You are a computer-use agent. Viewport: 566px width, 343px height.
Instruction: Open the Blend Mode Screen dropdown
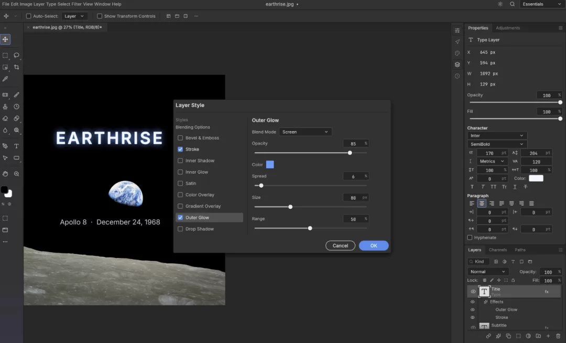click(x=305, y=132)
